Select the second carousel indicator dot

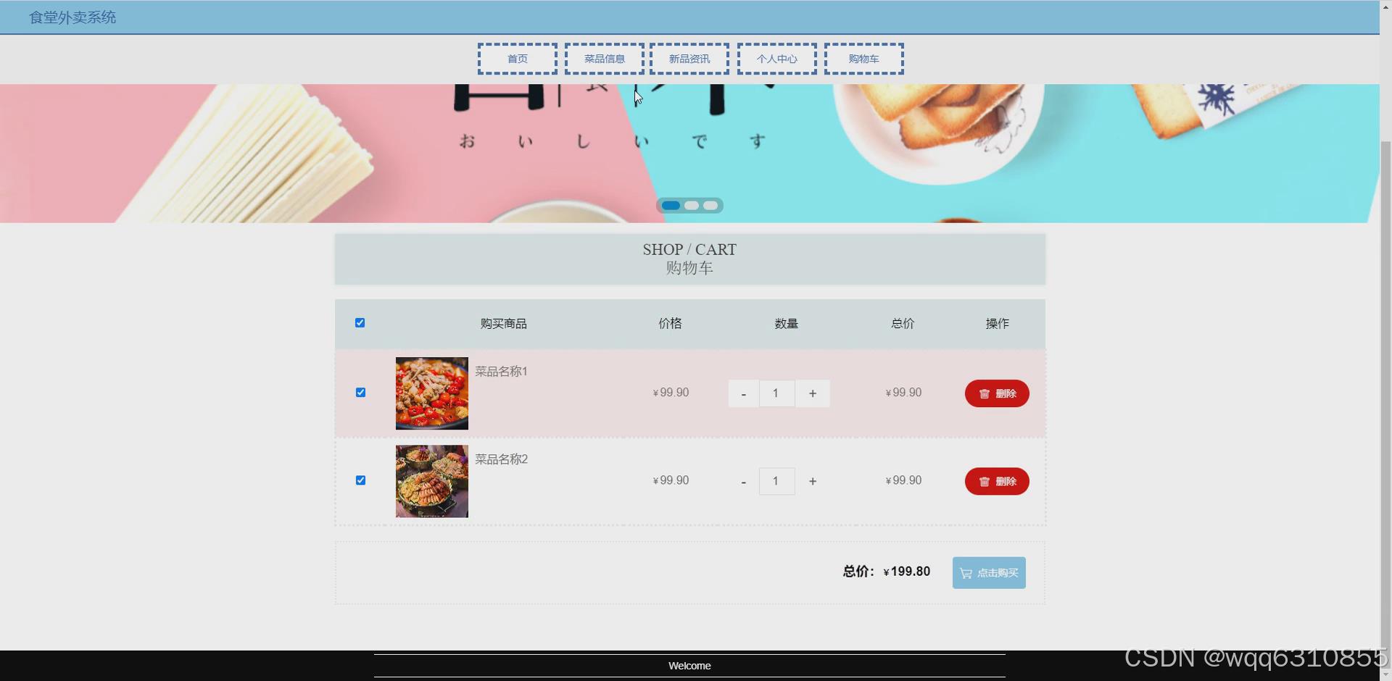click(692, 206)
